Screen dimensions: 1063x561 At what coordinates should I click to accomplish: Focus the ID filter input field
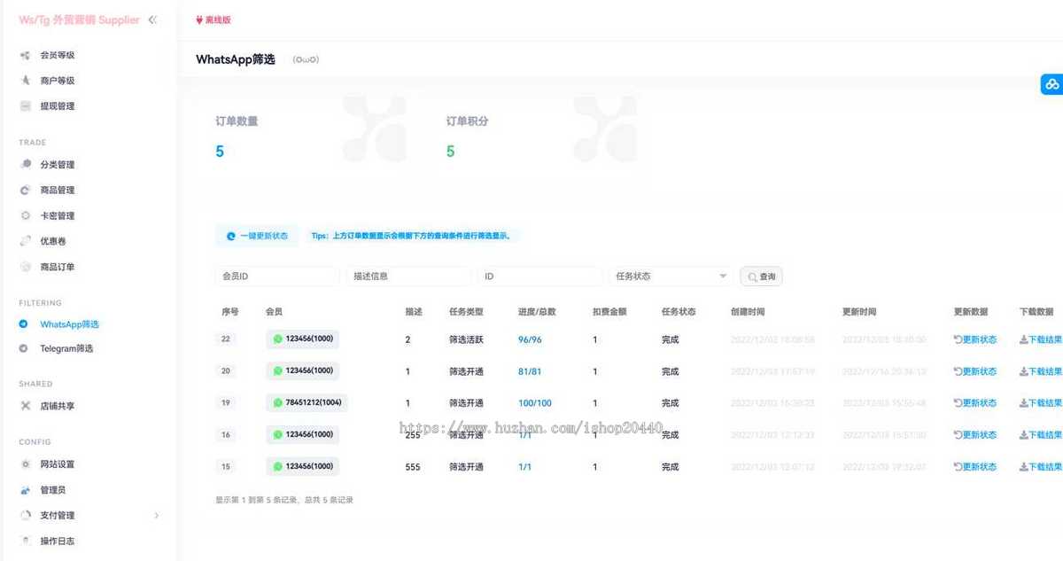pyautogui.click(x=539, y=277)
